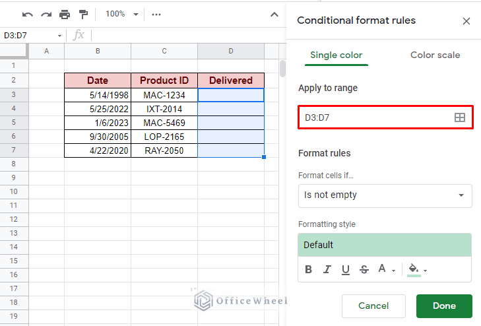Close the Conditional format rules panel
The height and width of the screenshot is (326, 481).
466,21
